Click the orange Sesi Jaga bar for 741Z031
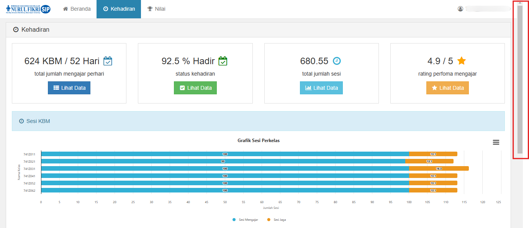Screen dimensions: 529x228 coord(439,168)
